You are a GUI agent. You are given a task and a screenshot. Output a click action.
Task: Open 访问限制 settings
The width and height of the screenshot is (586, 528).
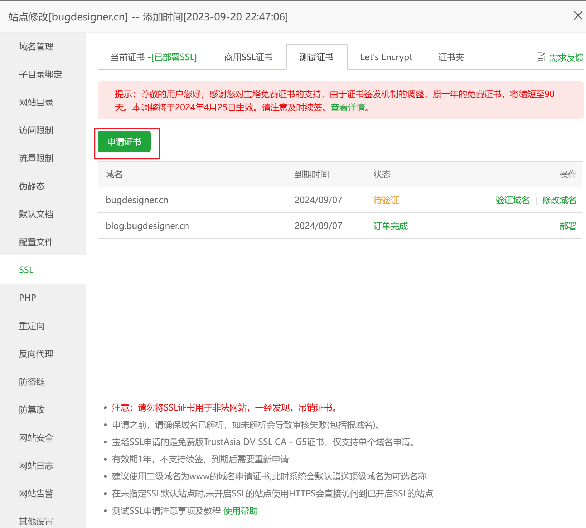pos(43,130)
